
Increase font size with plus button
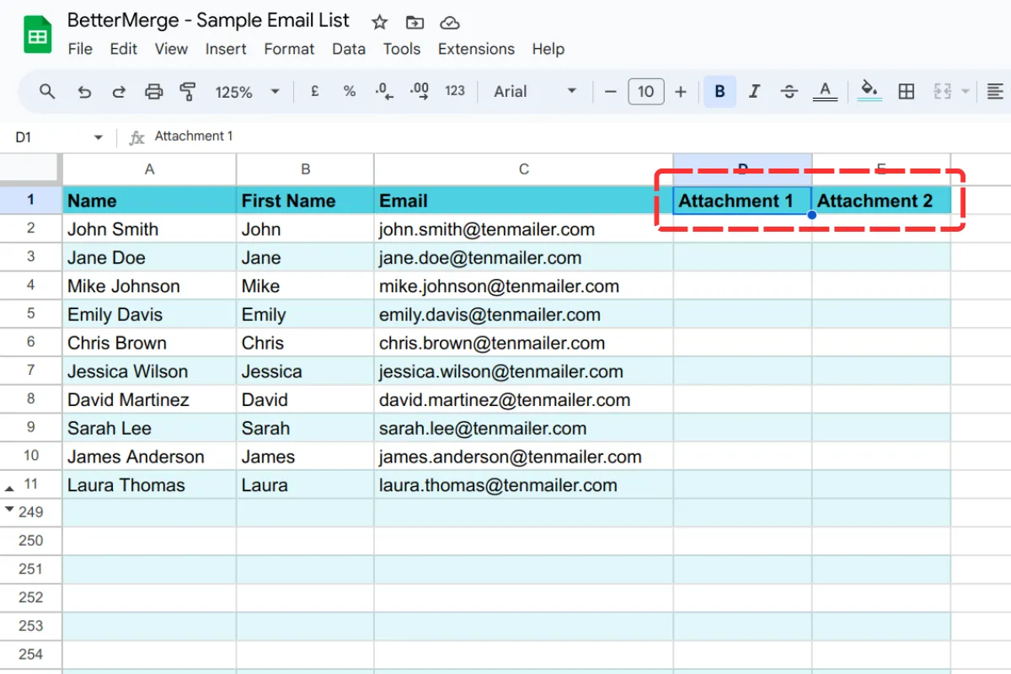tap(681, 91)
